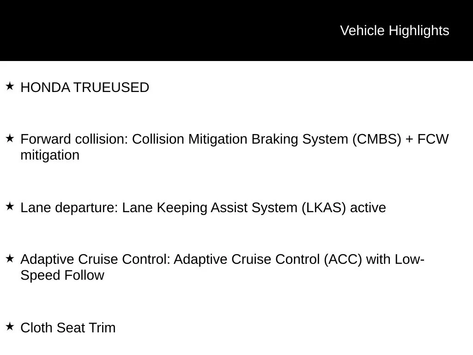This screenshot has width=473, height=355.
Task: Click the Cloth Seat Trim text
Action: [68, 328]
